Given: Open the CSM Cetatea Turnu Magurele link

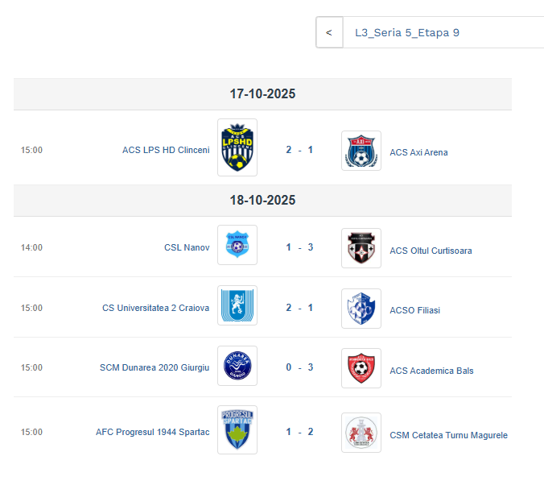Looking at the screenshot, I should tap(448, 436).
